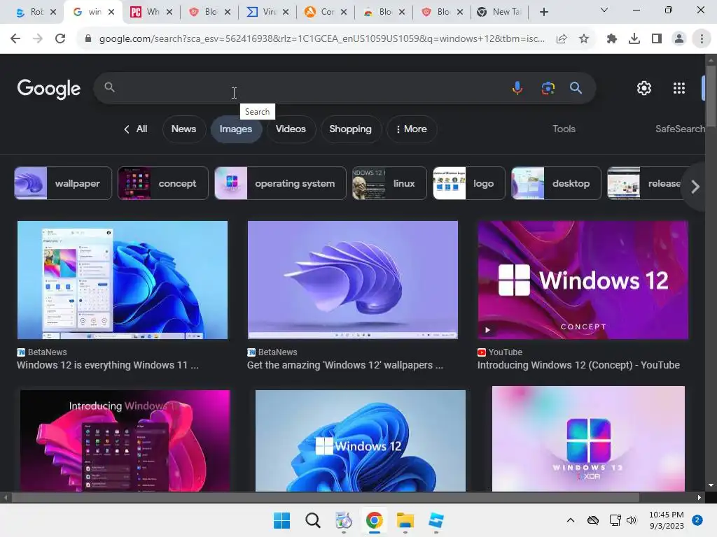This screenshot has width=717, height=537.
Task: Bookmark this page with star icon
Action: click(x=584, y=39)
